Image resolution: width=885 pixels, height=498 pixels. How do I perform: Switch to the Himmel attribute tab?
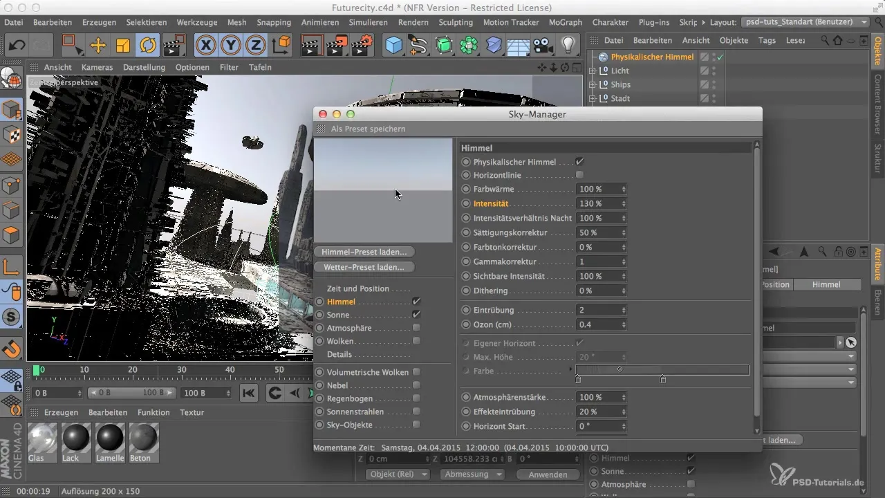tap(827, 284)
